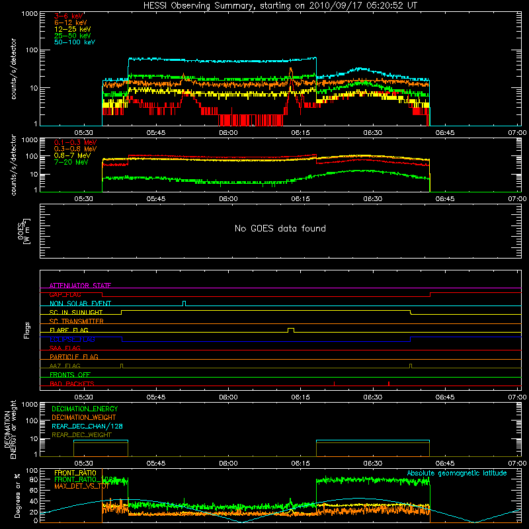Click the 'Degrees or %' axis label
This screenshot has height=529, width=529.
pyautogui.click(x=18, y=495)
